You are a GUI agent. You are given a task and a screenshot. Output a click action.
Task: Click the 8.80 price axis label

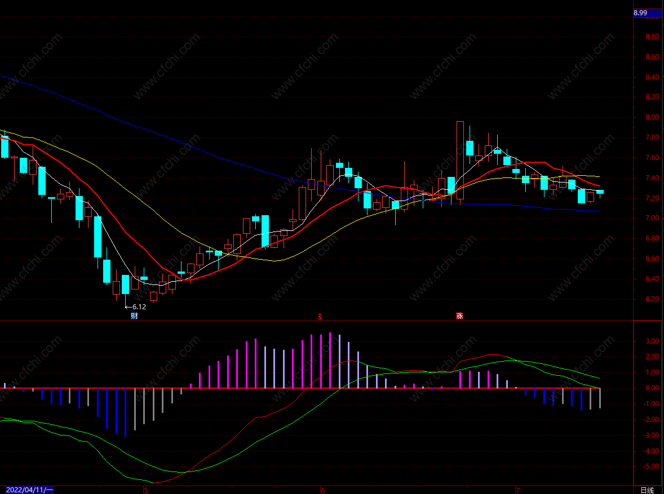652,37
